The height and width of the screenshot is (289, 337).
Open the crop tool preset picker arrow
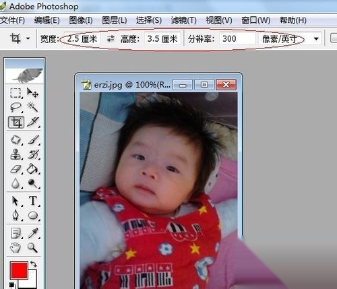[28, 38]
